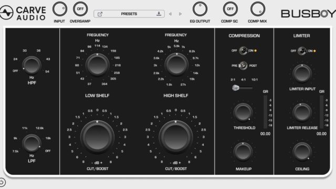Click the Carve Audio logo
The width and height of the screenshot is (336, 189).
point(23,13)
